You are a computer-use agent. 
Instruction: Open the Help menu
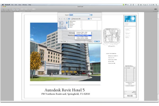pos(30,5)
